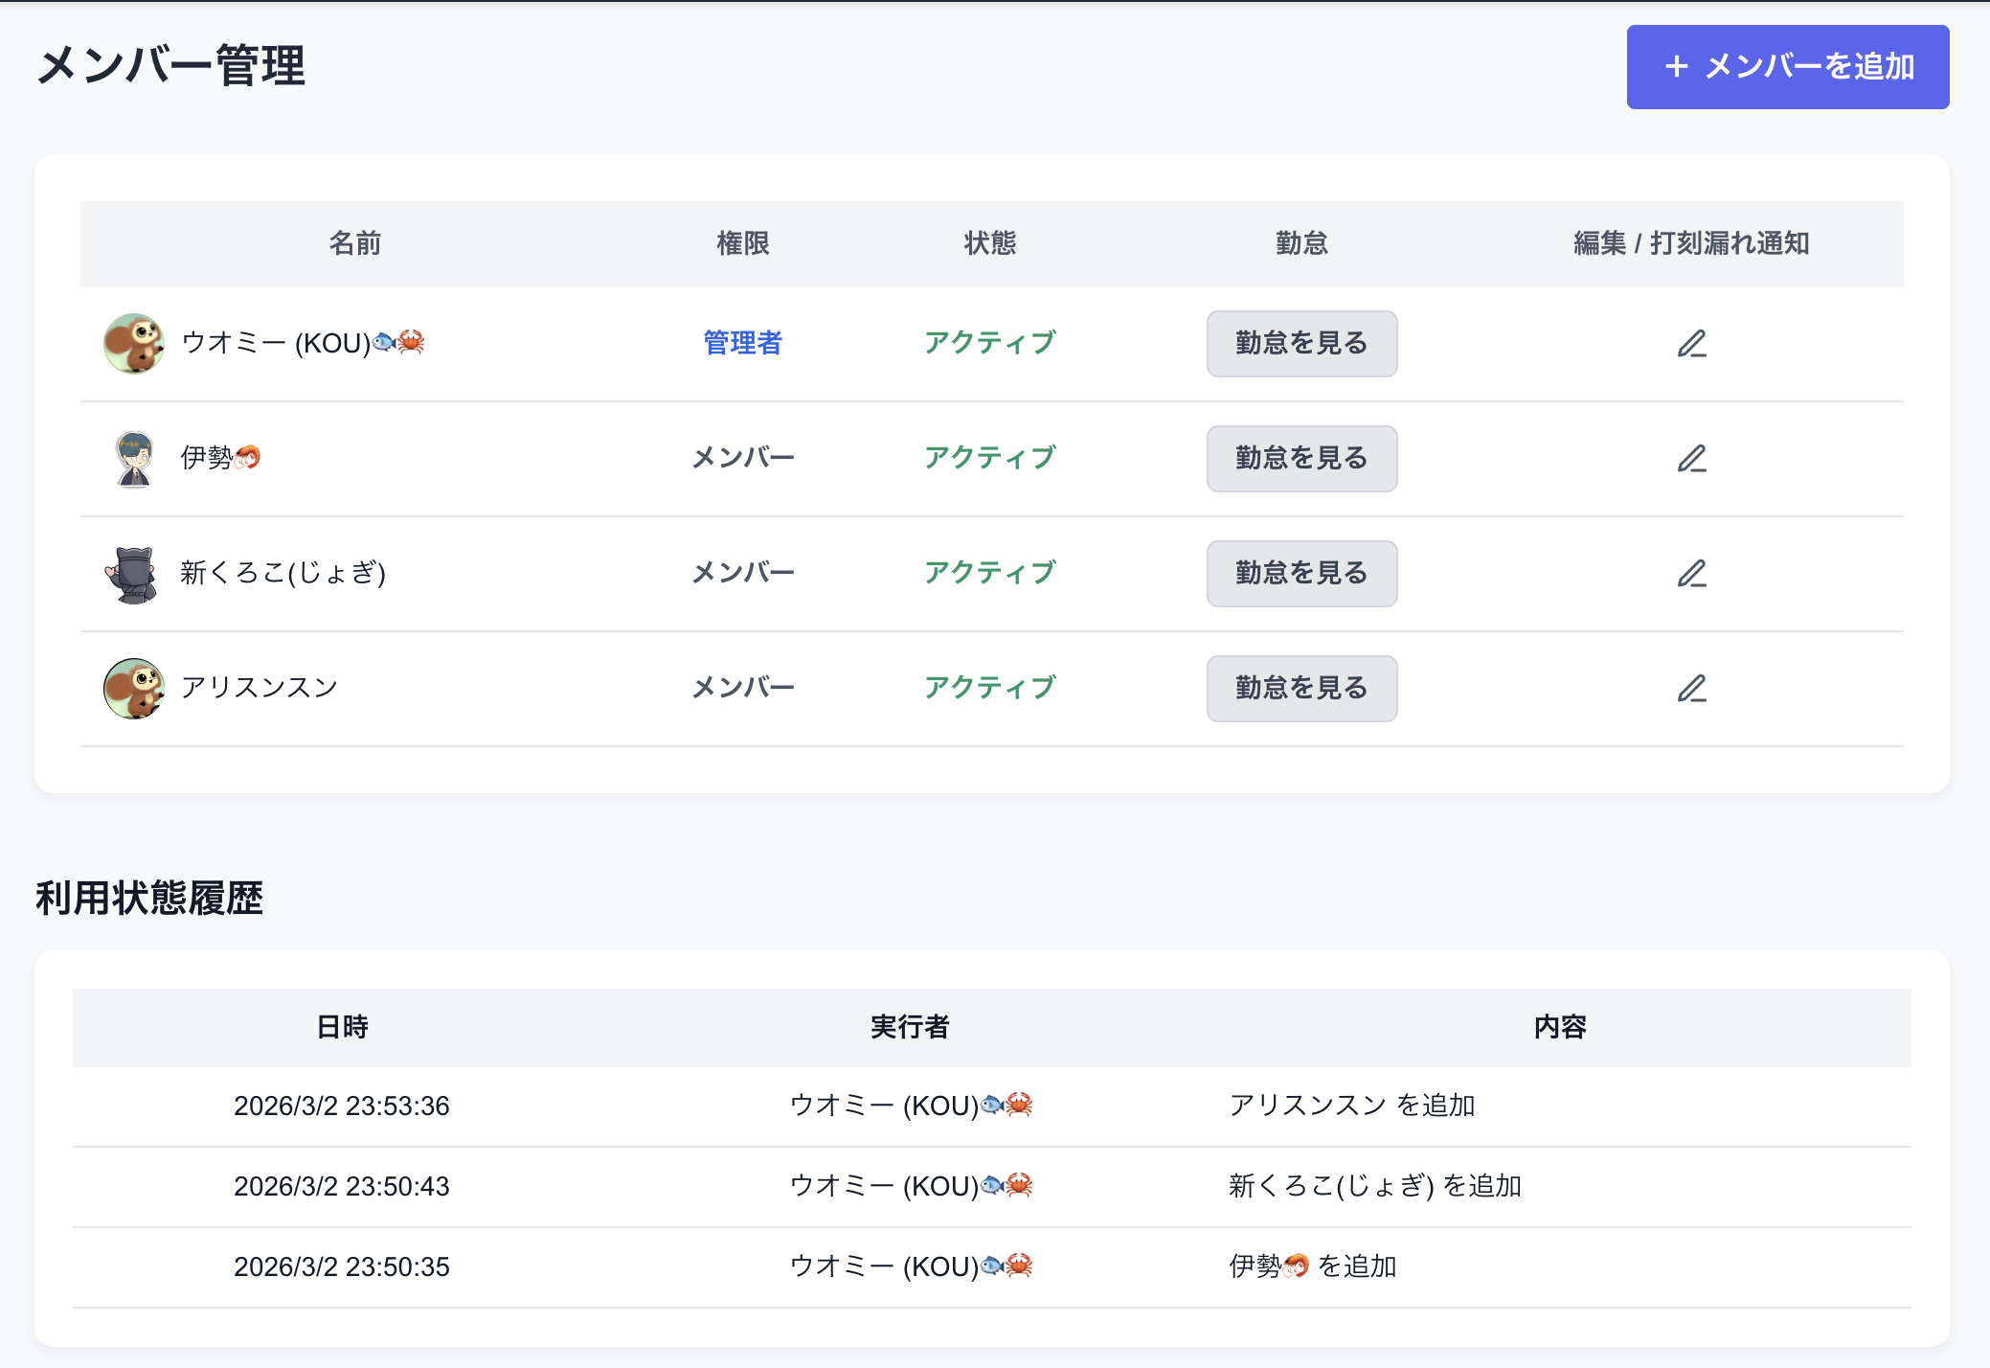The width and height of the screenshot is (1990, 1368).
Task: Click アリスンスン squirrel avatar
Action: click(134, 688)
